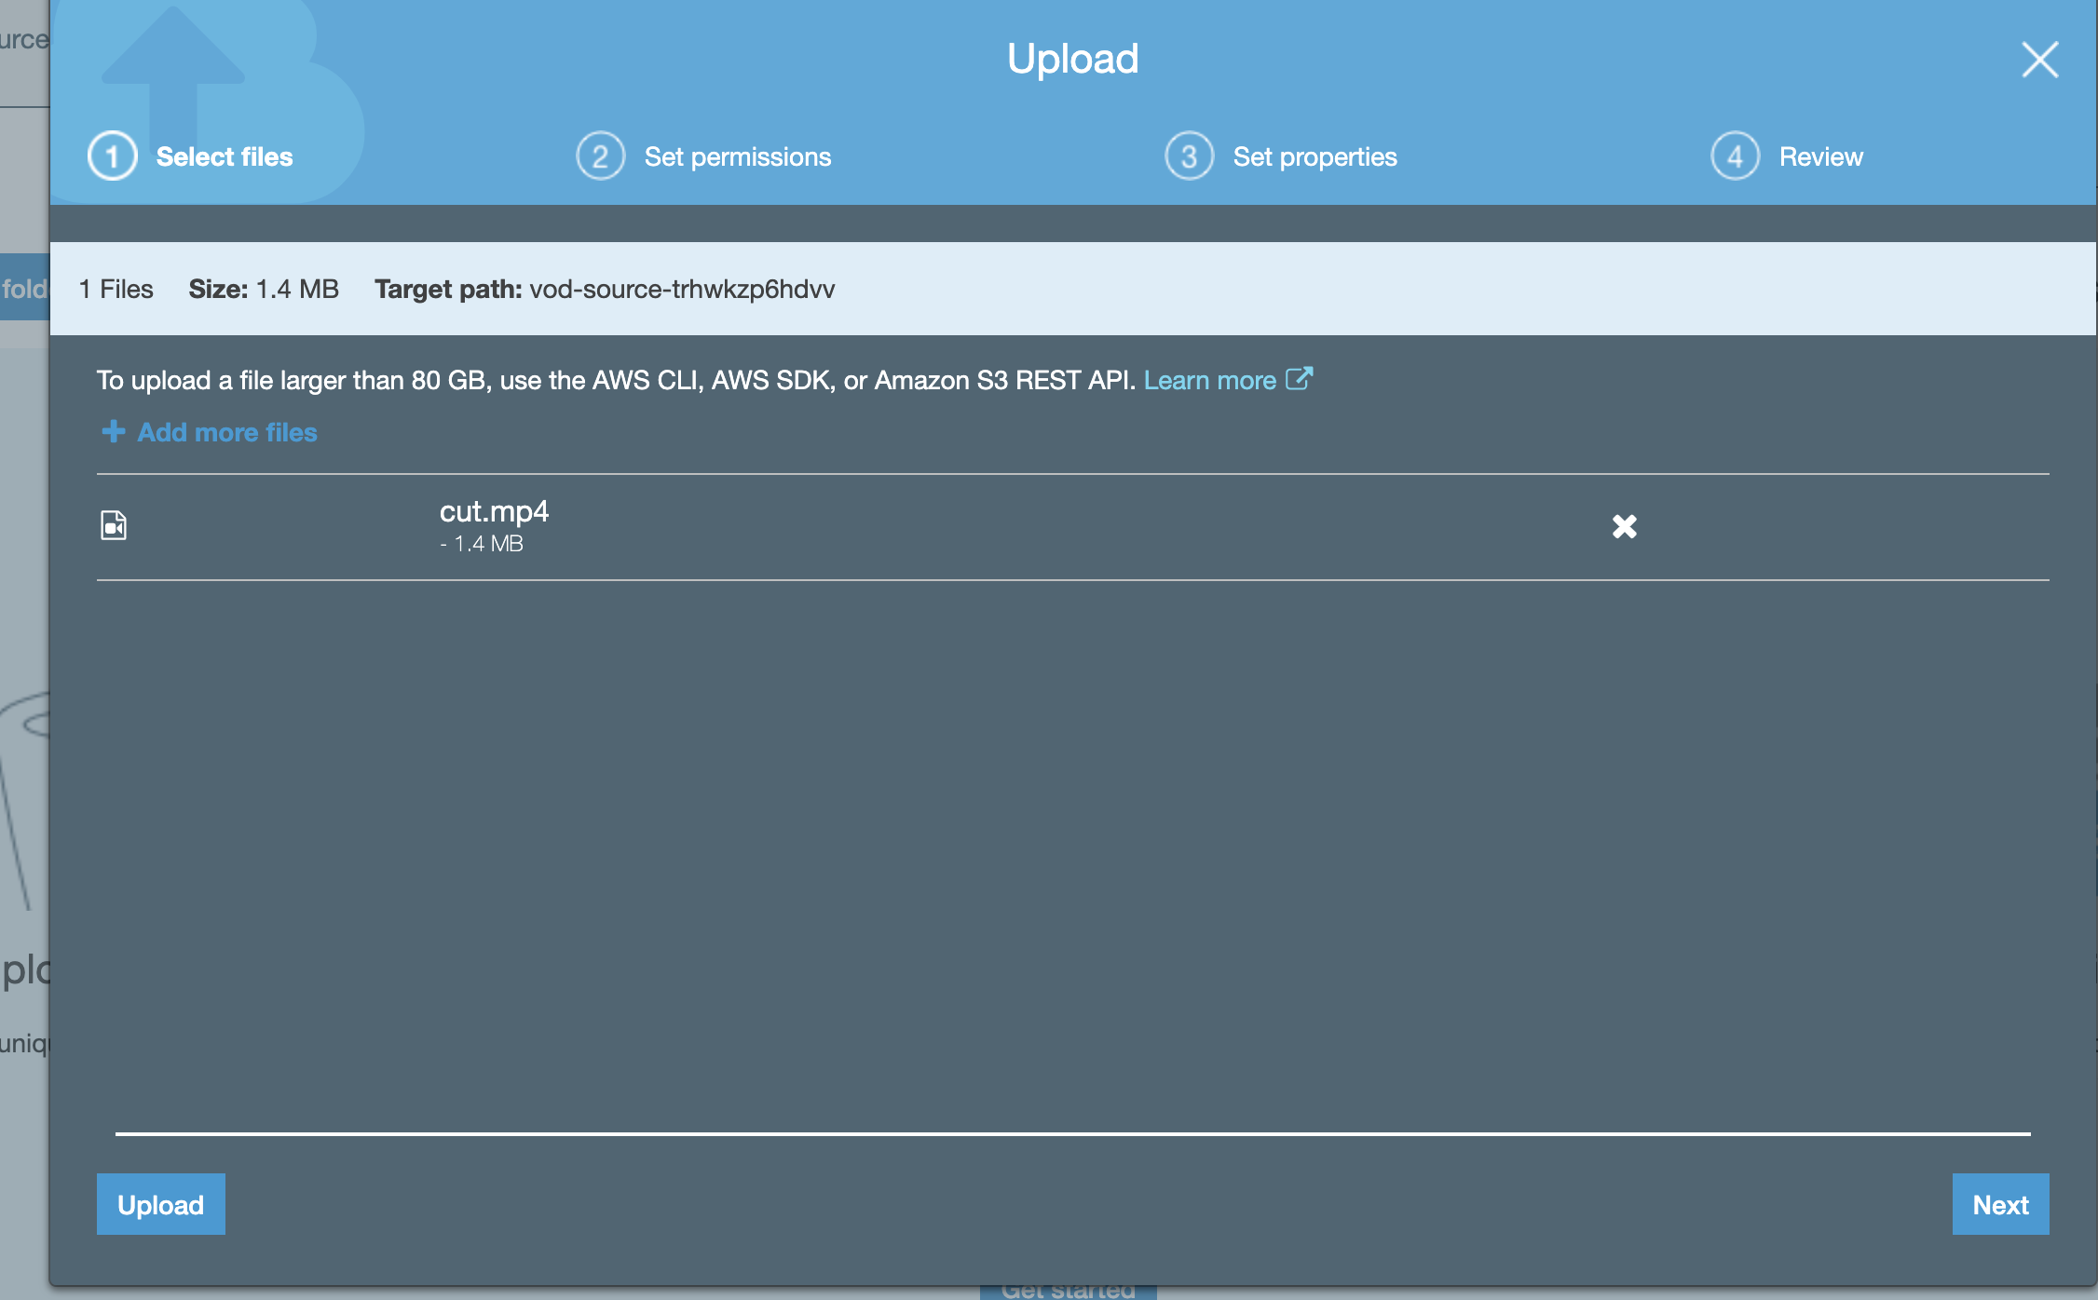
Task: Click the step 3 circle icon
Action: coord(1189,156)
